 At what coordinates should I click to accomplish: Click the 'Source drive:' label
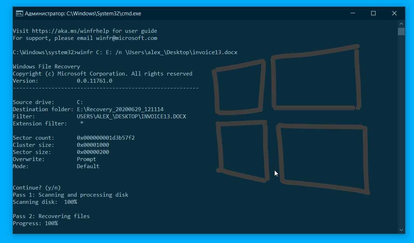[33, 102]
